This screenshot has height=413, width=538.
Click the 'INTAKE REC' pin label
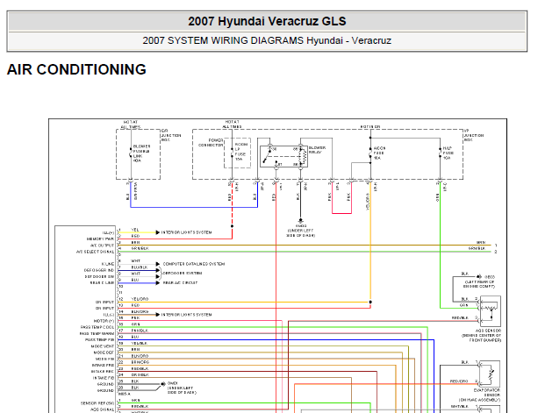pos(103,371)
